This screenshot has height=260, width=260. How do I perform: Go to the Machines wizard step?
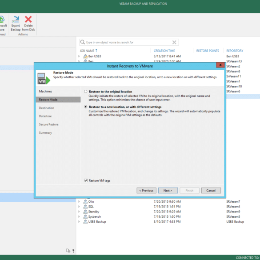(45, 92)
